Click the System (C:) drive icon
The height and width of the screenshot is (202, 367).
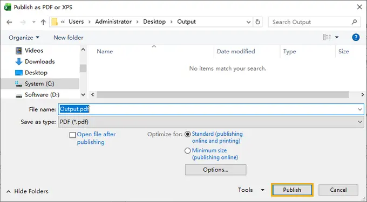(18, 84)
